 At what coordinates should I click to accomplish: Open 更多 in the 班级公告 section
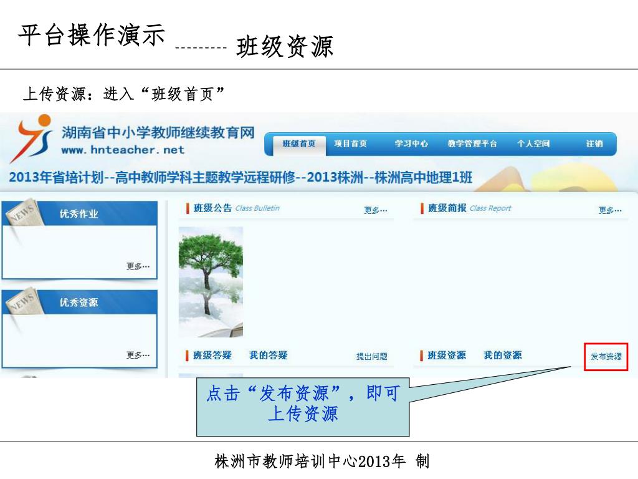376,210
